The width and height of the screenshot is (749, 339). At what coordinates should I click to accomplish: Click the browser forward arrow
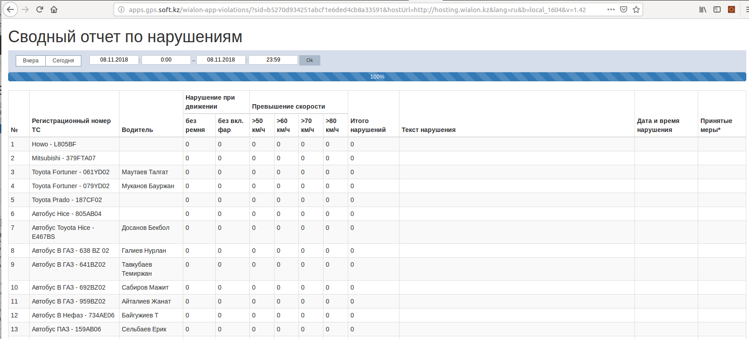coord(25,9)
